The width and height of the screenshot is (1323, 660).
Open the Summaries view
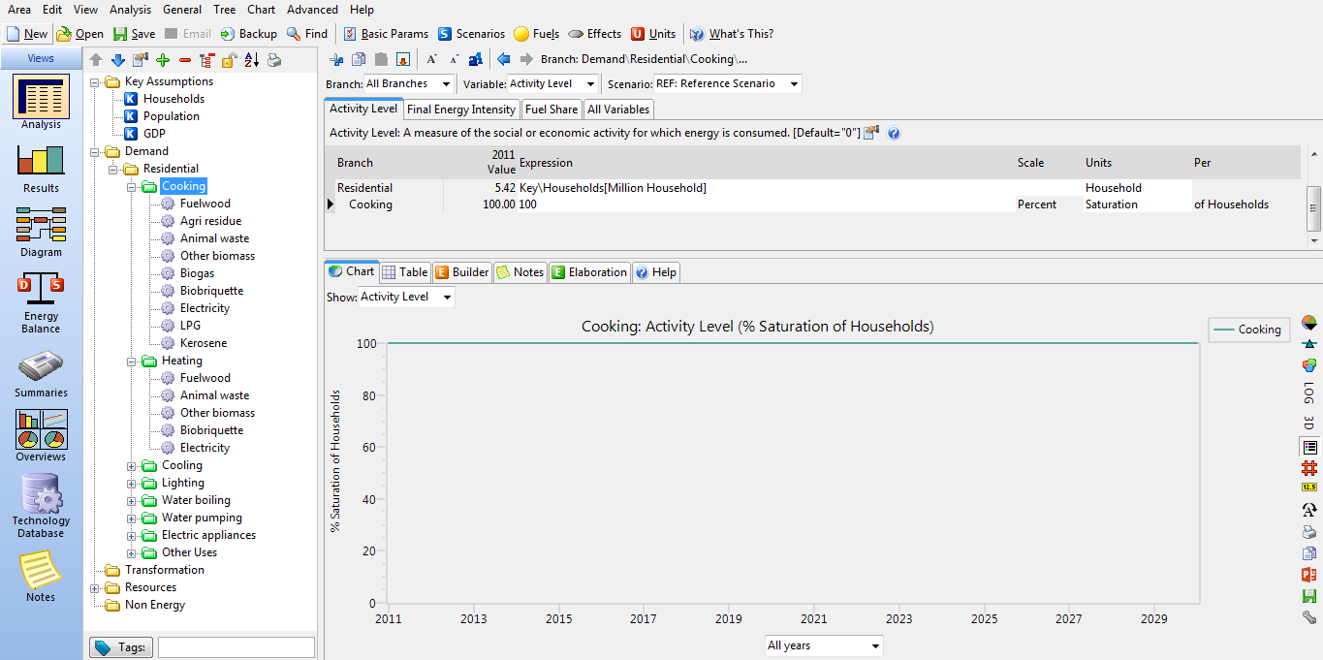[41, 374]
